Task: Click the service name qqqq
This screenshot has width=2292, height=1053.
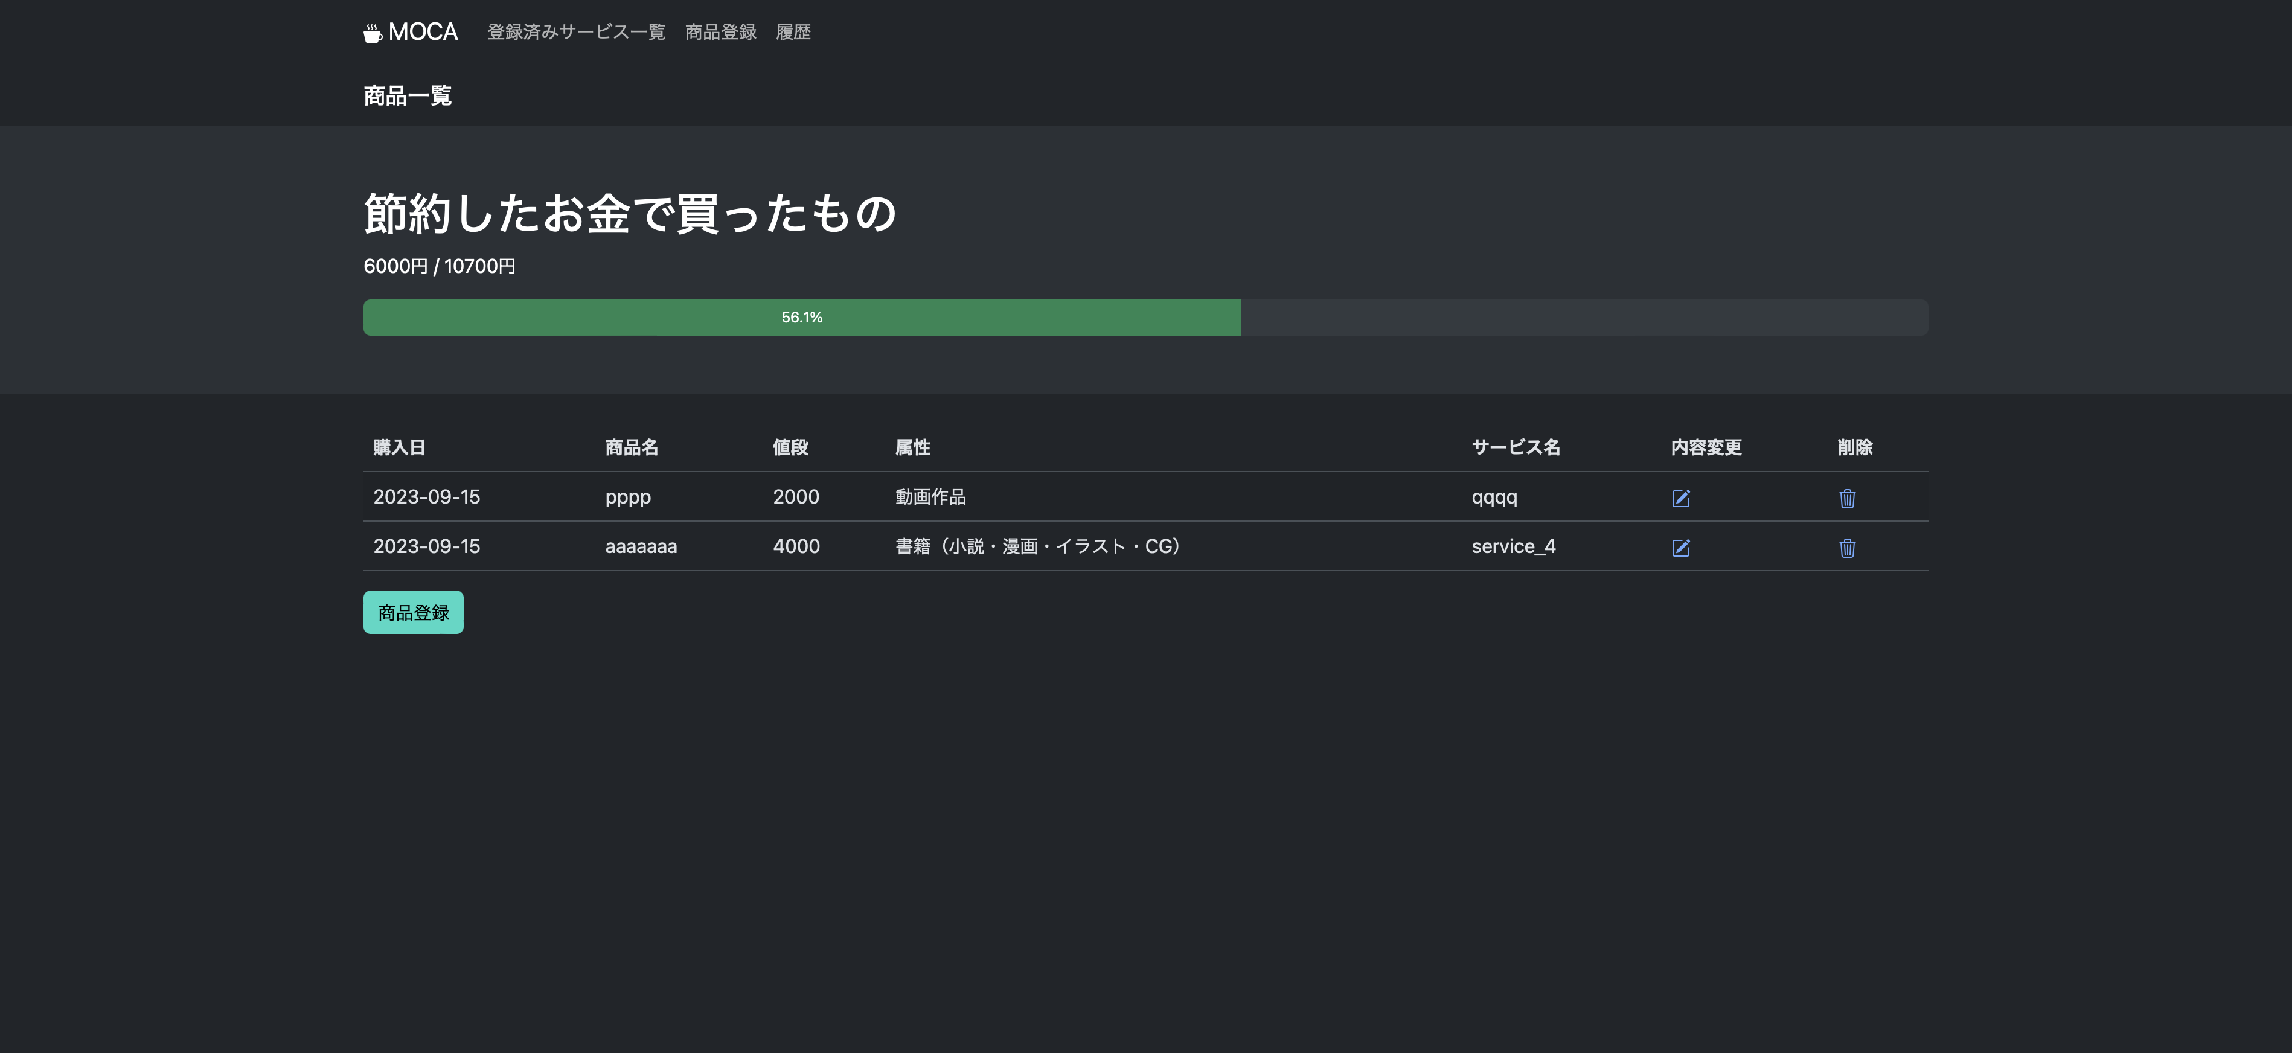Action: point(1494,498)
